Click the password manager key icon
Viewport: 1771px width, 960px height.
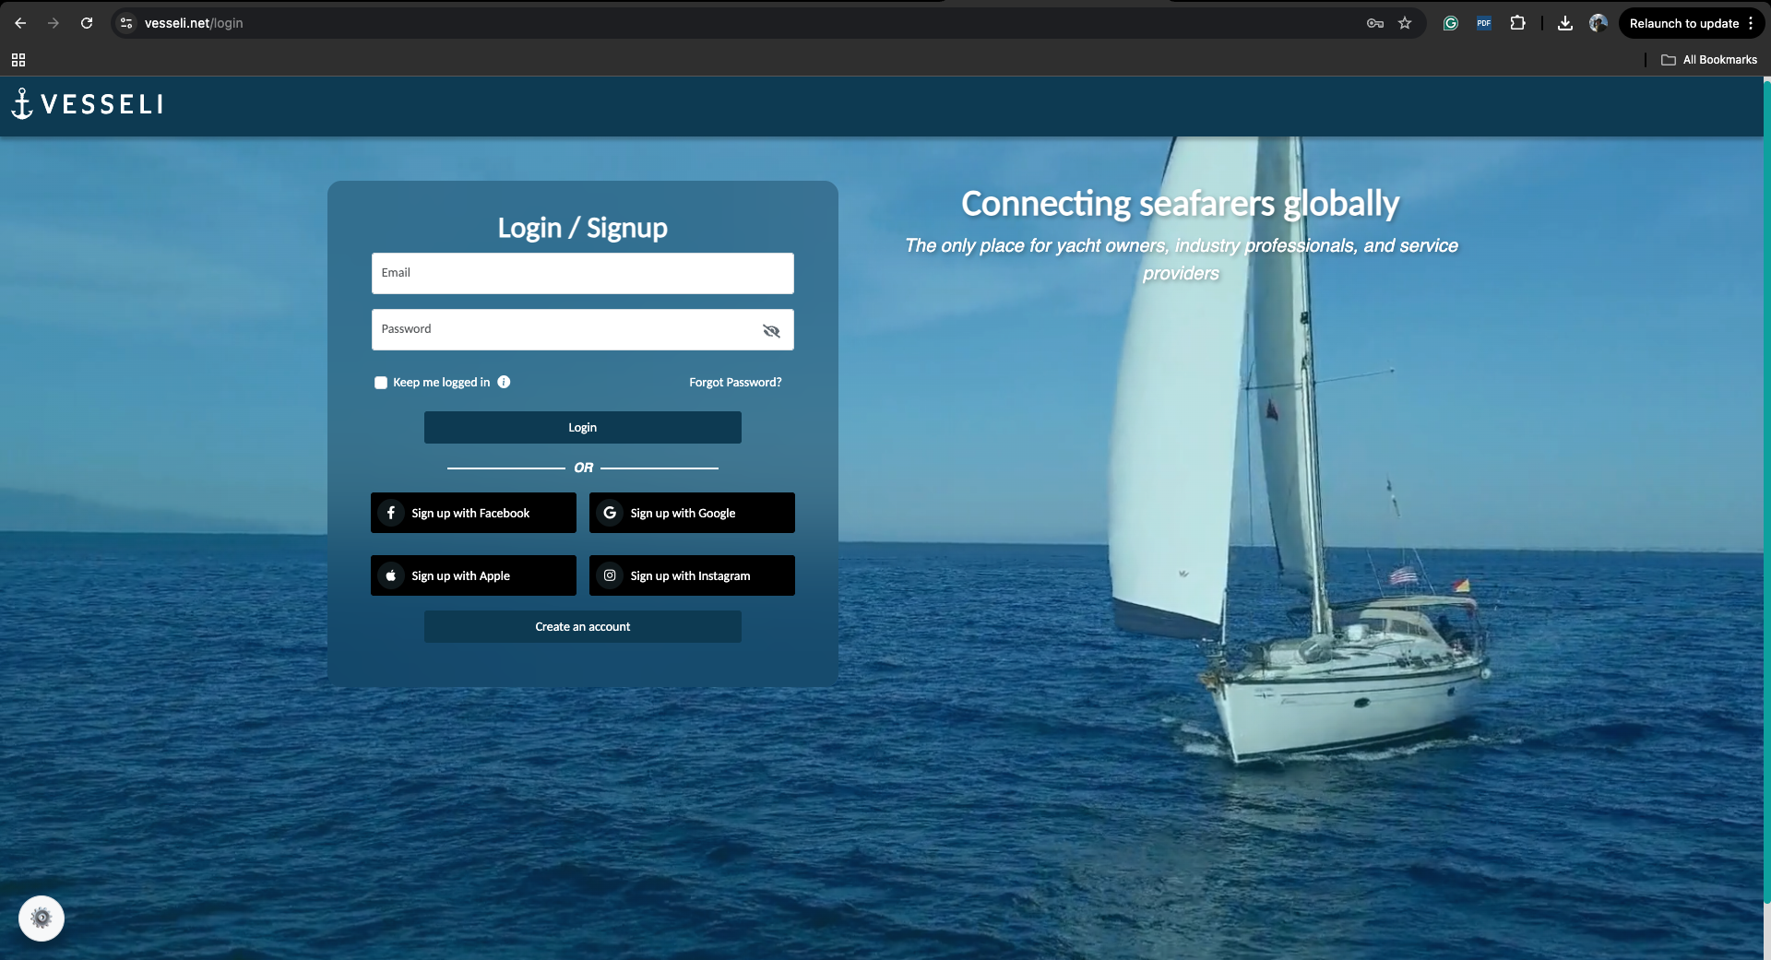pyautogui.click(x=1374, y=23)
